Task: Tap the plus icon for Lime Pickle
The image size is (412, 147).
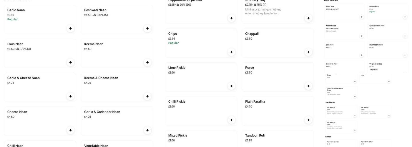Action: click(x=231, y=86)
